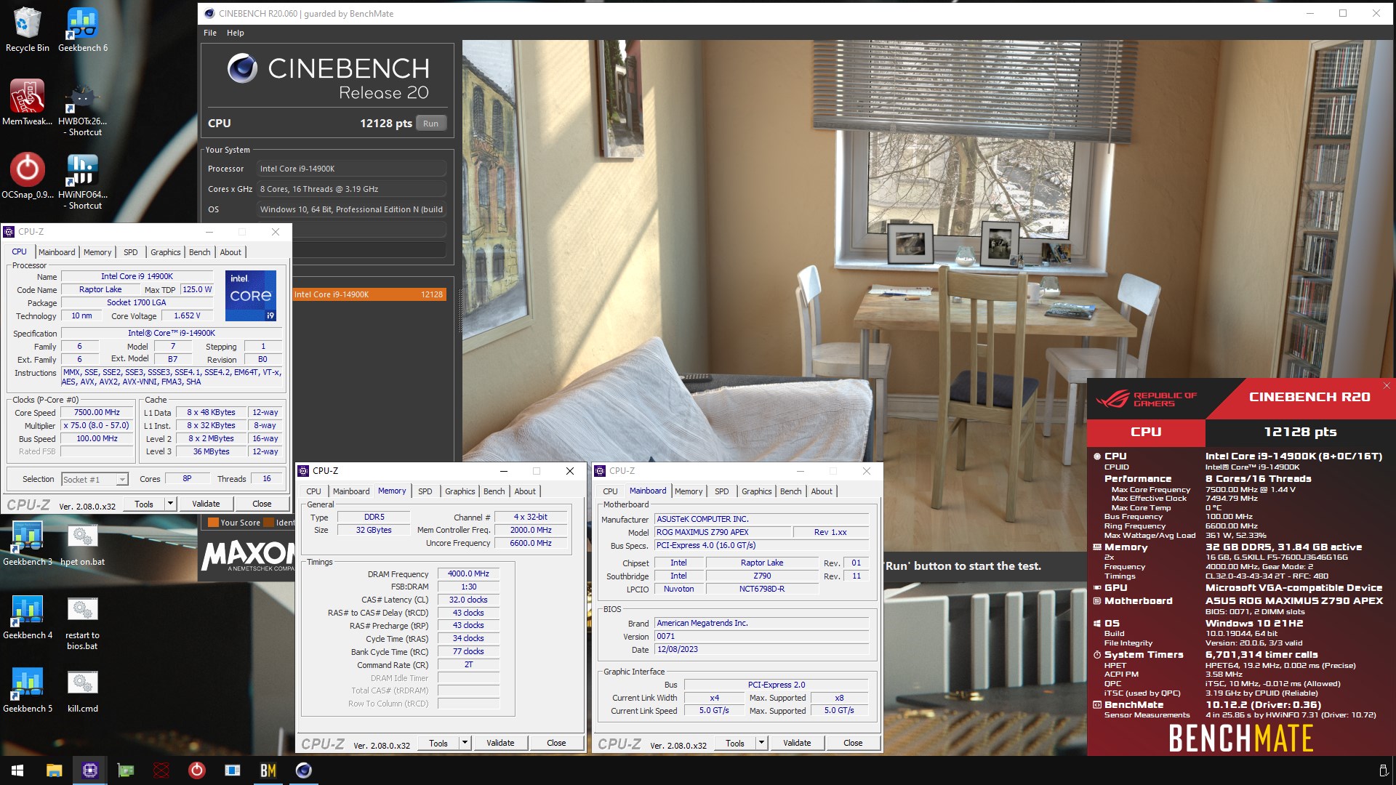
Task: Select CPU tab in CPU-Z Memory window
Action: [x=313, y=491]
